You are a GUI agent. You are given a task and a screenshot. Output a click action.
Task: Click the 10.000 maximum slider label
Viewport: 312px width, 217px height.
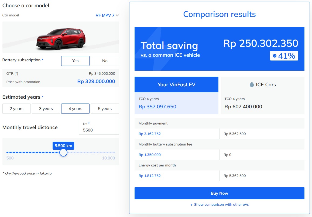[108, 158]
